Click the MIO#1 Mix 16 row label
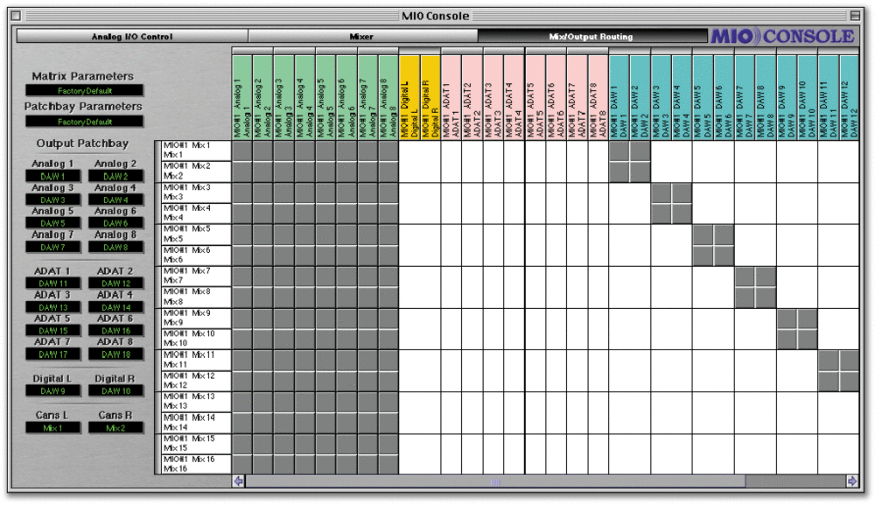The height and width of the screenshot is (505, 875). [x=196, y=465]
